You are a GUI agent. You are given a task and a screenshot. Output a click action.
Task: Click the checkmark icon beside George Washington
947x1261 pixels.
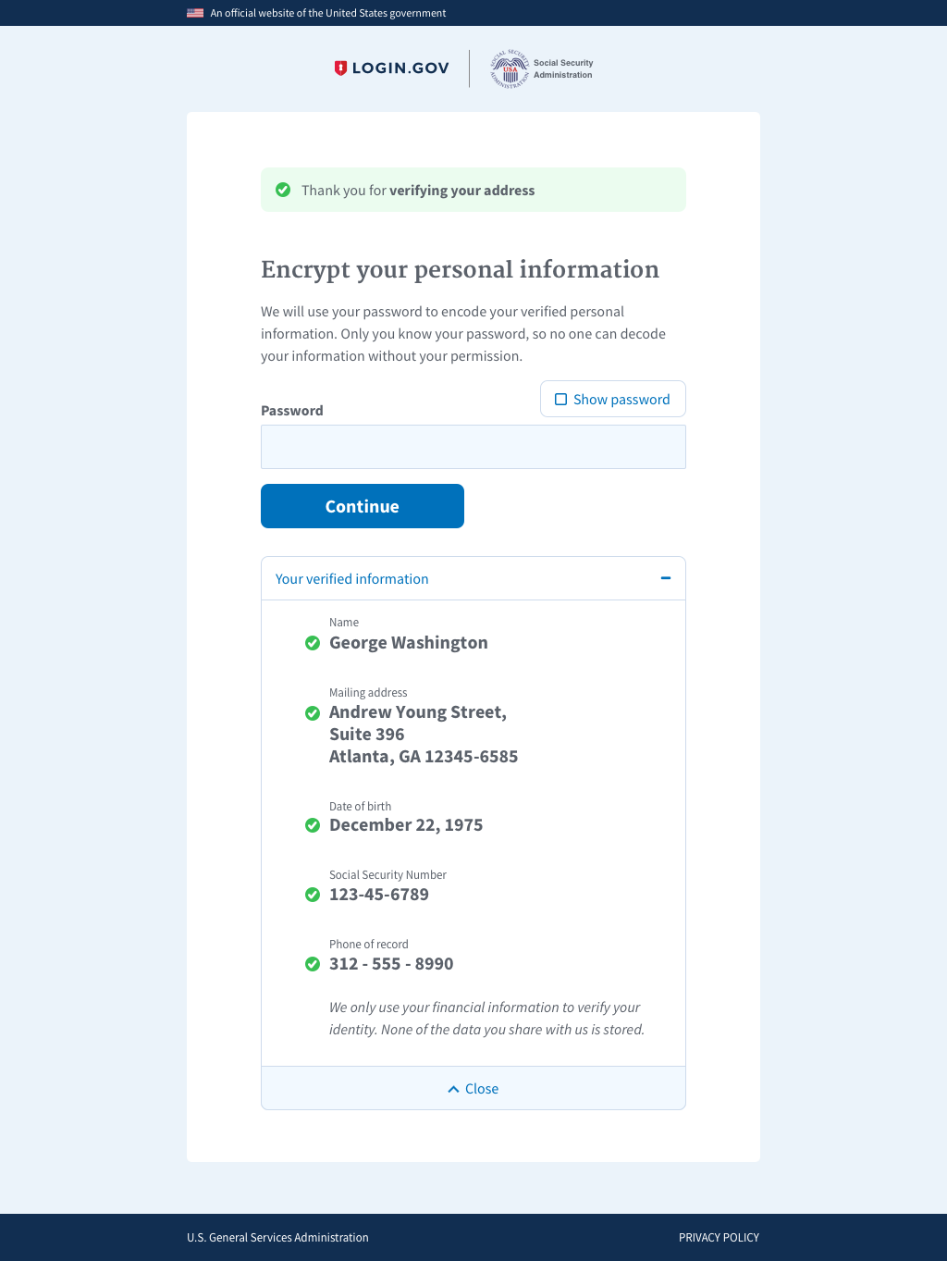[x=313, y=643]
